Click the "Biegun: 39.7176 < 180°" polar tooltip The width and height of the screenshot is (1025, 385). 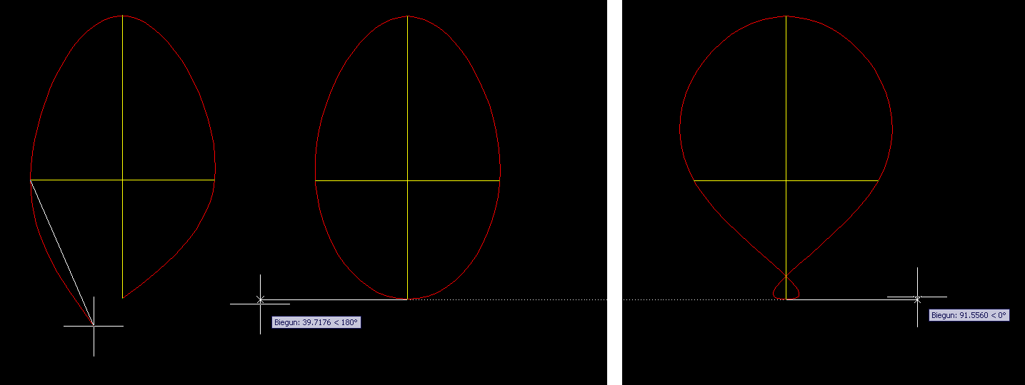pyautogui.click(x=316, y=323)
